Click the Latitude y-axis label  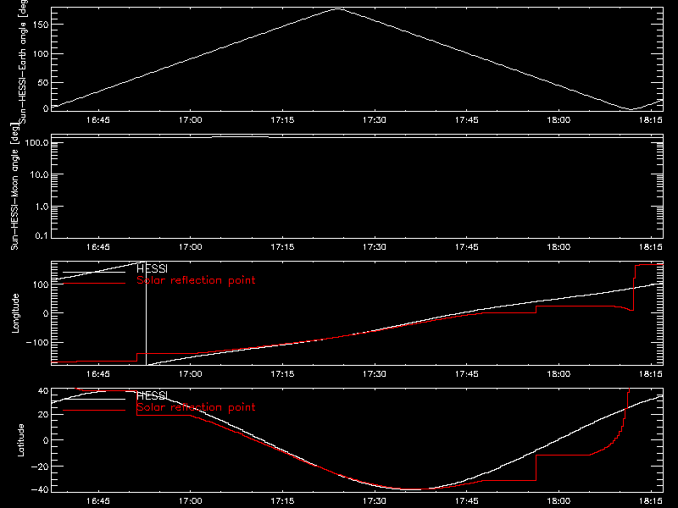20,440
